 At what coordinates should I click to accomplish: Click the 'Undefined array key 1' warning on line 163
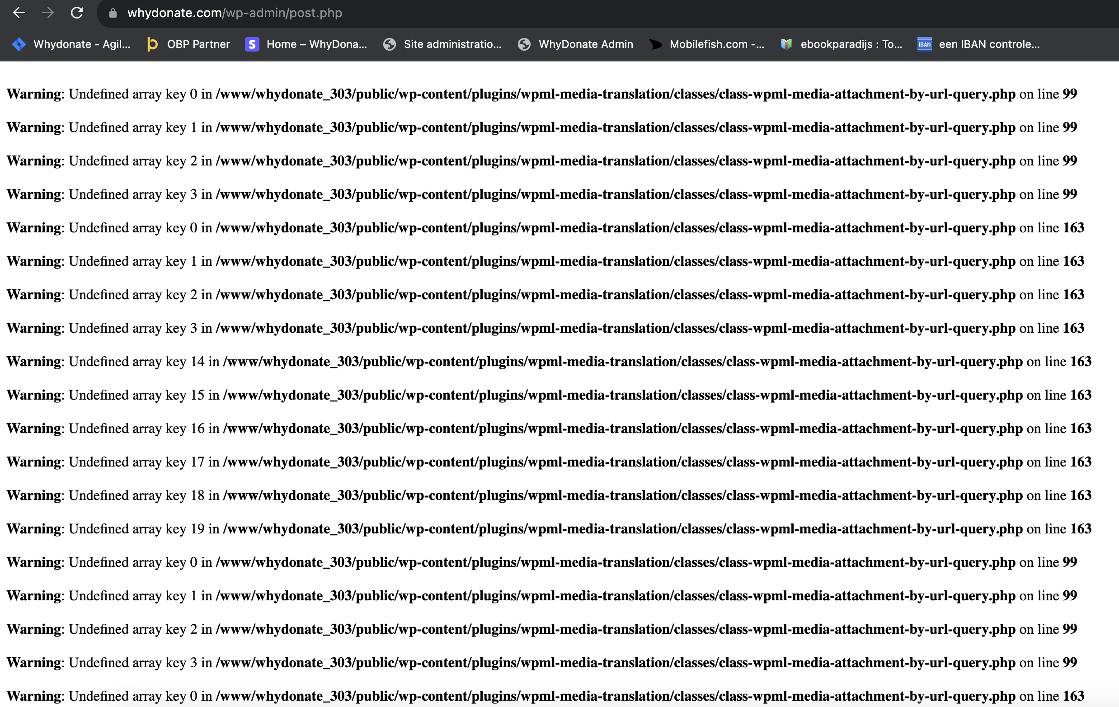tap(545, 261)
